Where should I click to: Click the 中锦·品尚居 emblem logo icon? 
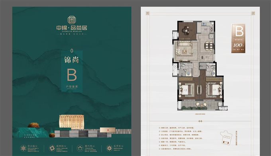click(72, 20)
